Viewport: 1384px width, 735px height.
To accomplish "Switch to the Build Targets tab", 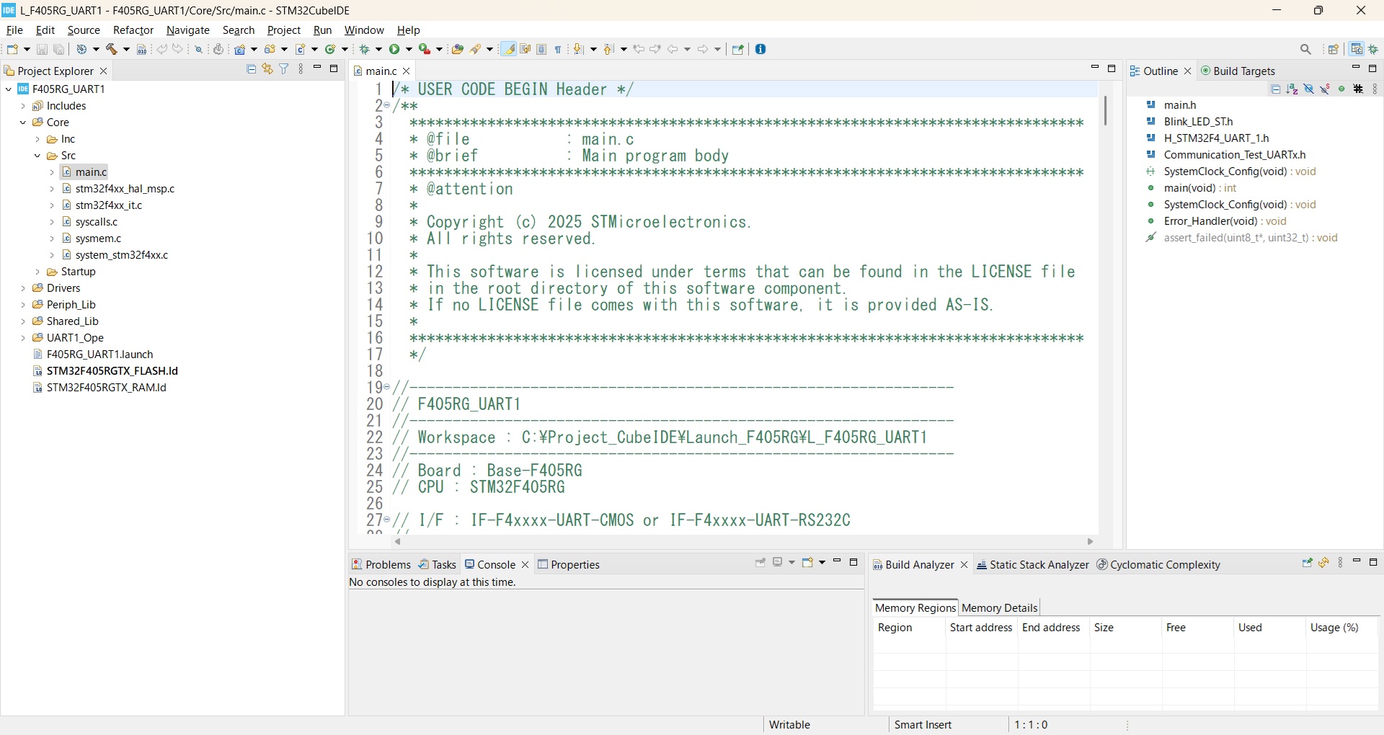I will point(1238,71).
